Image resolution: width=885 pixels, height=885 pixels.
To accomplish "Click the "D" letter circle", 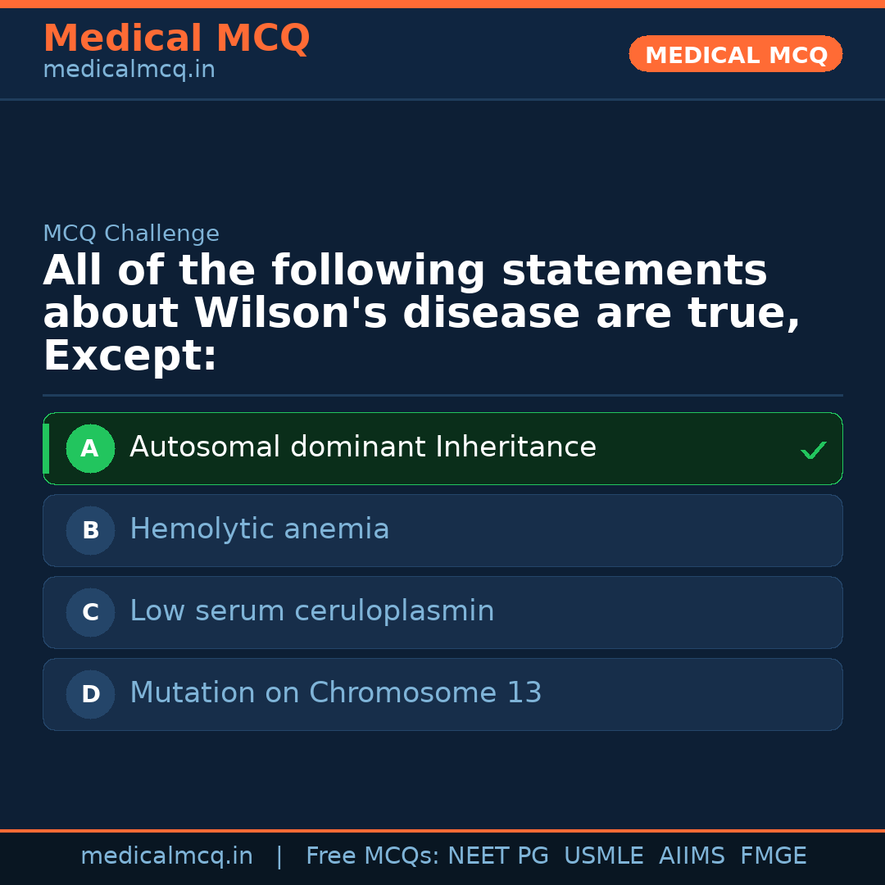I will click(x=90, y=694).
